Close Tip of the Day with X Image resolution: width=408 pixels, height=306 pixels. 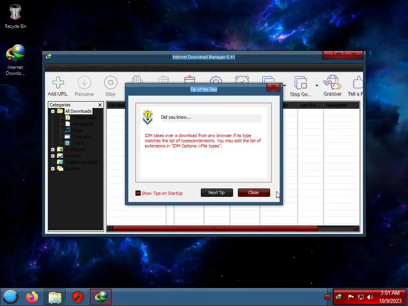point(273,87)
